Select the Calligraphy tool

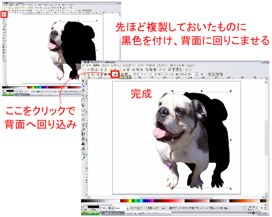(83, 134)
